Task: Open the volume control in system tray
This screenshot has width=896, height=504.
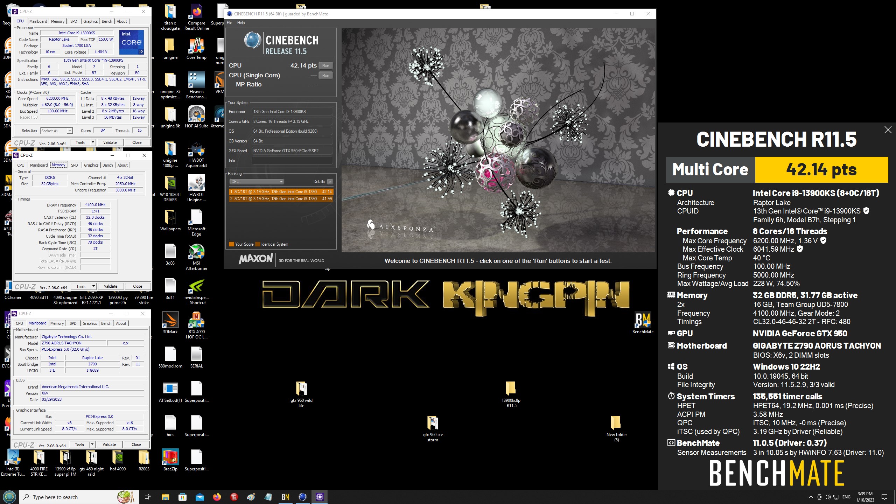Action: (827, 497)
